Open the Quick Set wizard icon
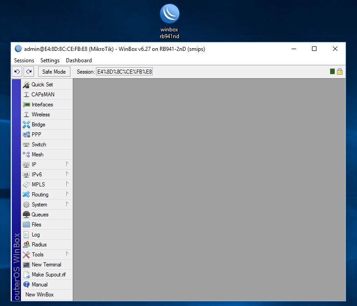The height and width of the screenshot is (306, 357). tap(26, 85)
